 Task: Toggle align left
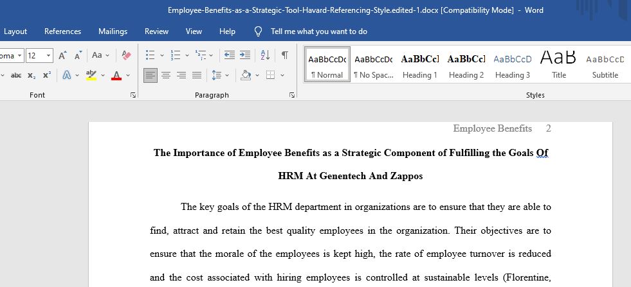pyautogui.click(x=151, y=75)
